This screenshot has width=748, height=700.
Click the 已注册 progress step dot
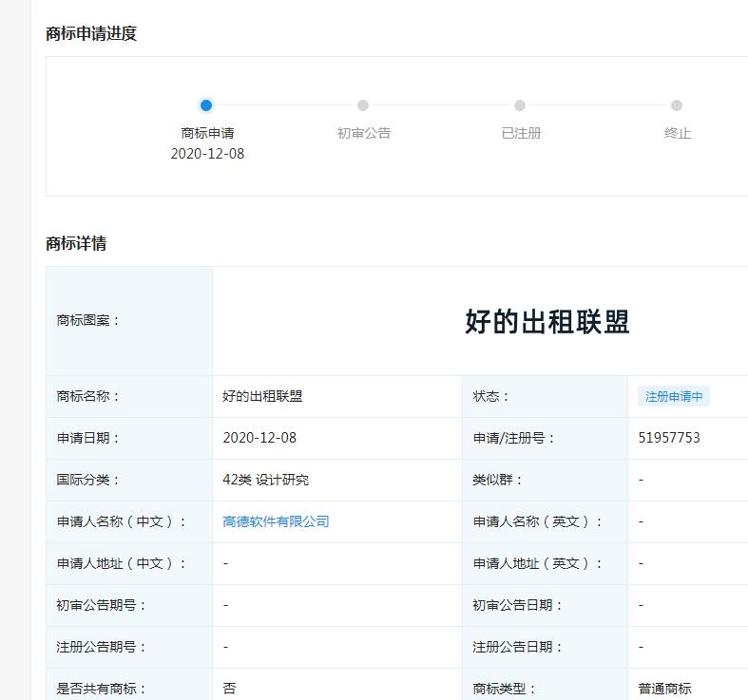pos(520,105)
